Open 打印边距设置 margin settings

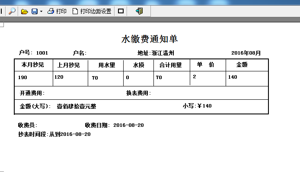[92, 11]
